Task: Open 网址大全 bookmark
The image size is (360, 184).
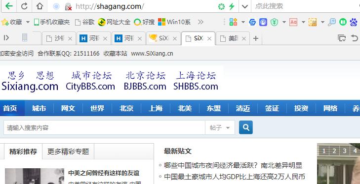Action: tap(114, 22)
